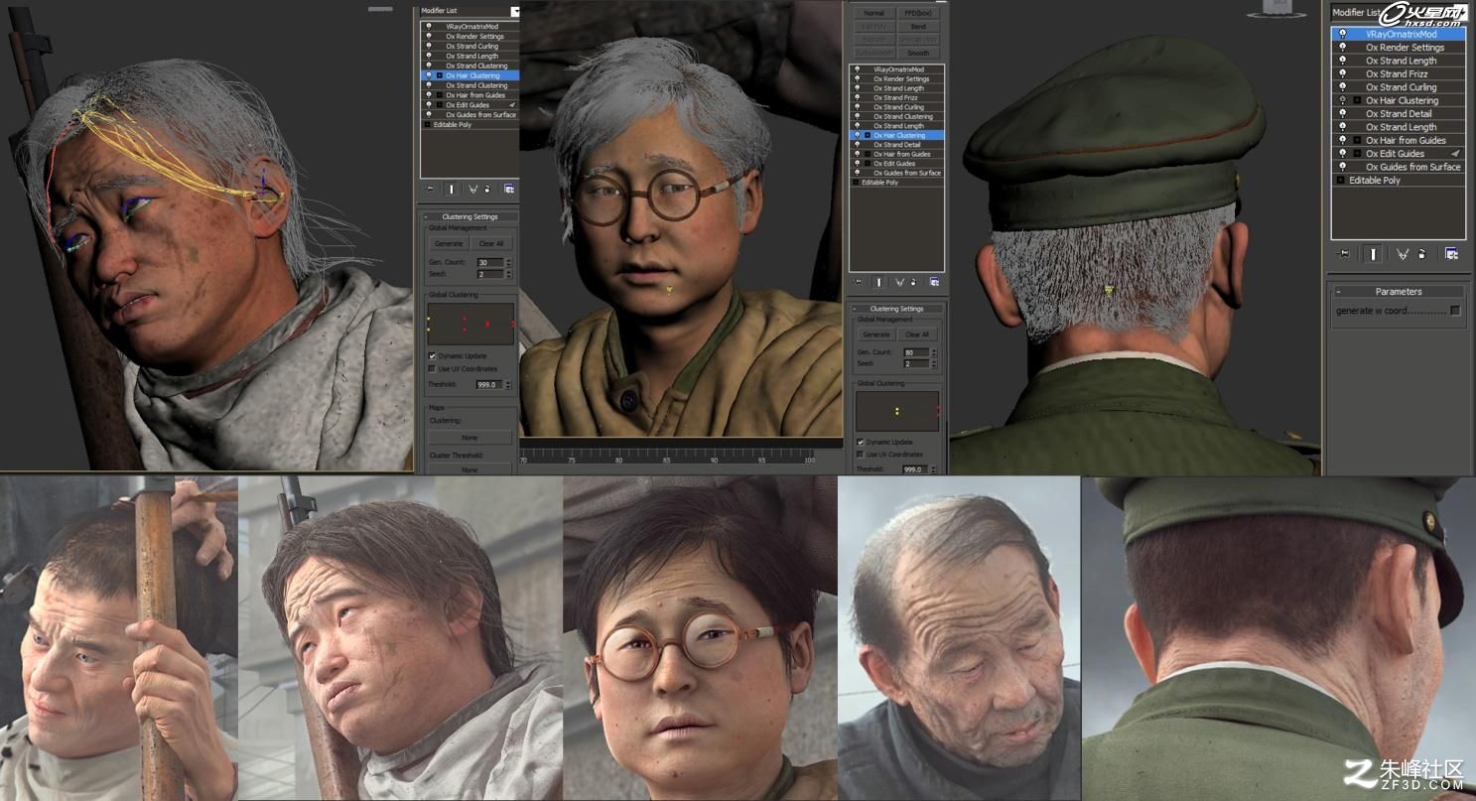Image resolution: width=1476 pixels, height=801 pixels.
Task: Toggle lightbulb of Ox Guides from Surface, right panel
Action: [1343, 167]
